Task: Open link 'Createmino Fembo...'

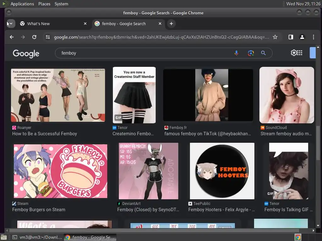Action: click(133, 134)
